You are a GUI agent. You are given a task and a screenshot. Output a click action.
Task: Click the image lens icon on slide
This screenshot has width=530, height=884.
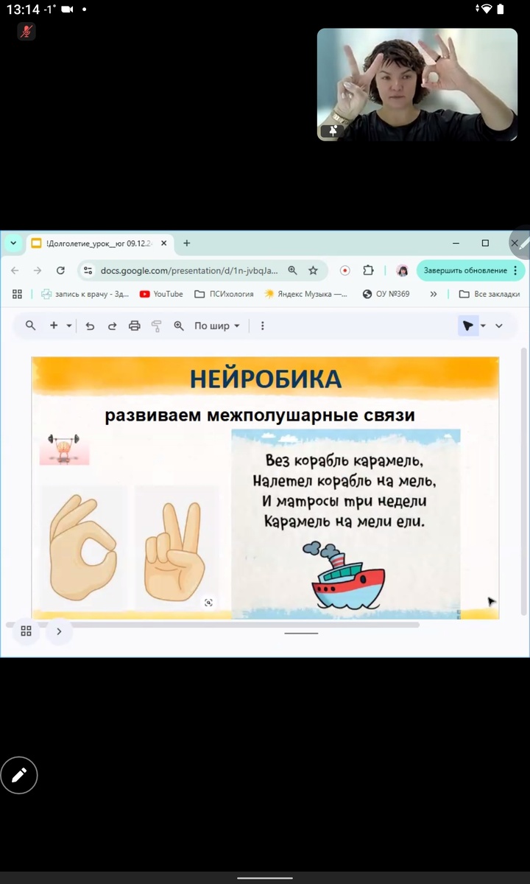point(208,603)
